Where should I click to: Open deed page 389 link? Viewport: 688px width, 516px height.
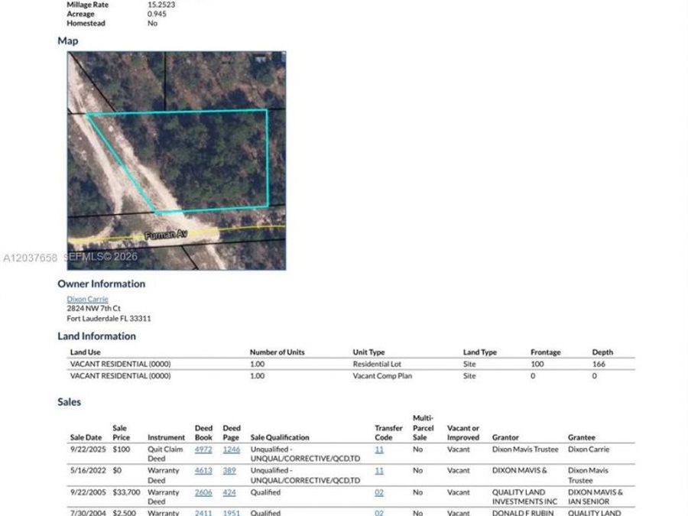[x=229, y=471]
